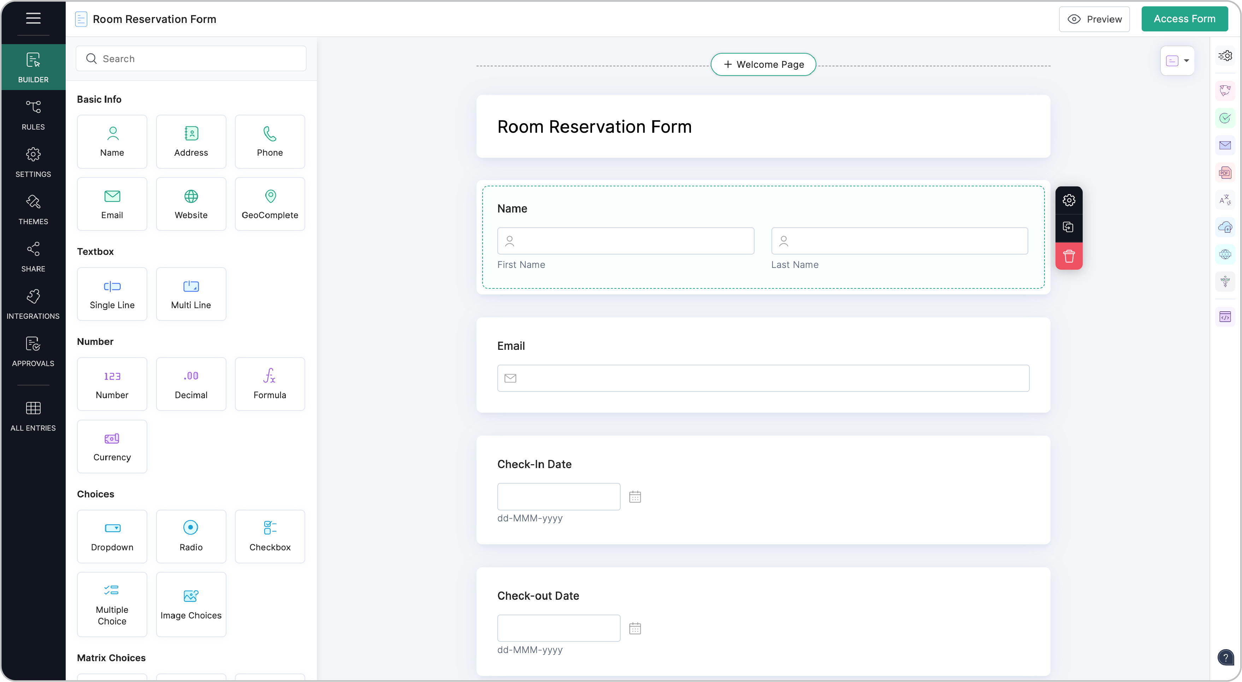Duplicate the selected Name field
Screen dimensions: 1242x682
1069,227
